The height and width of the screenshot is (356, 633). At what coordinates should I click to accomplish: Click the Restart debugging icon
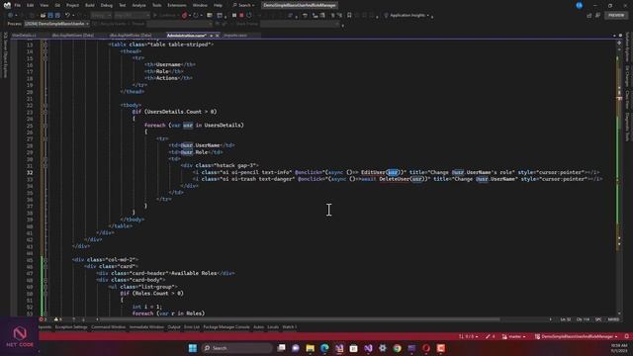coord(249,16)
